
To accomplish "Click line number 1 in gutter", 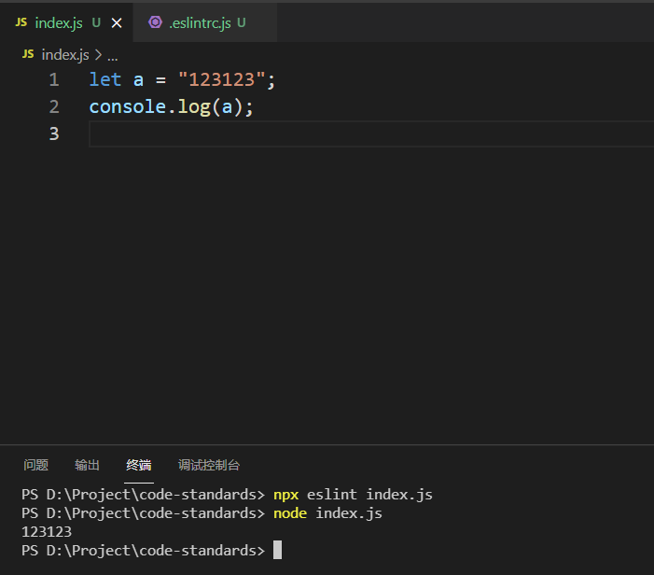I will 54,79.
